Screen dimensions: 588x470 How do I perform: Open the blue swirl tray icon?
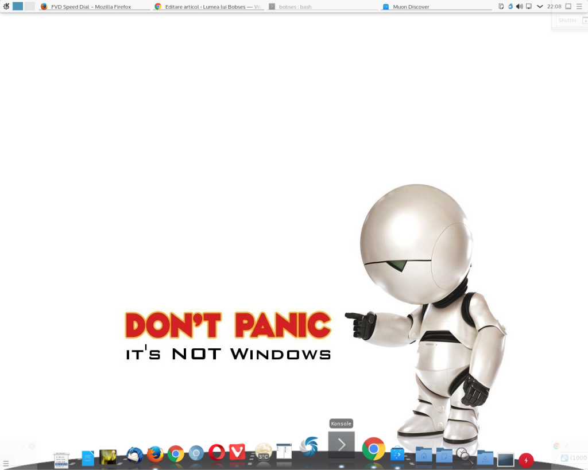click(x=510, y=6)
